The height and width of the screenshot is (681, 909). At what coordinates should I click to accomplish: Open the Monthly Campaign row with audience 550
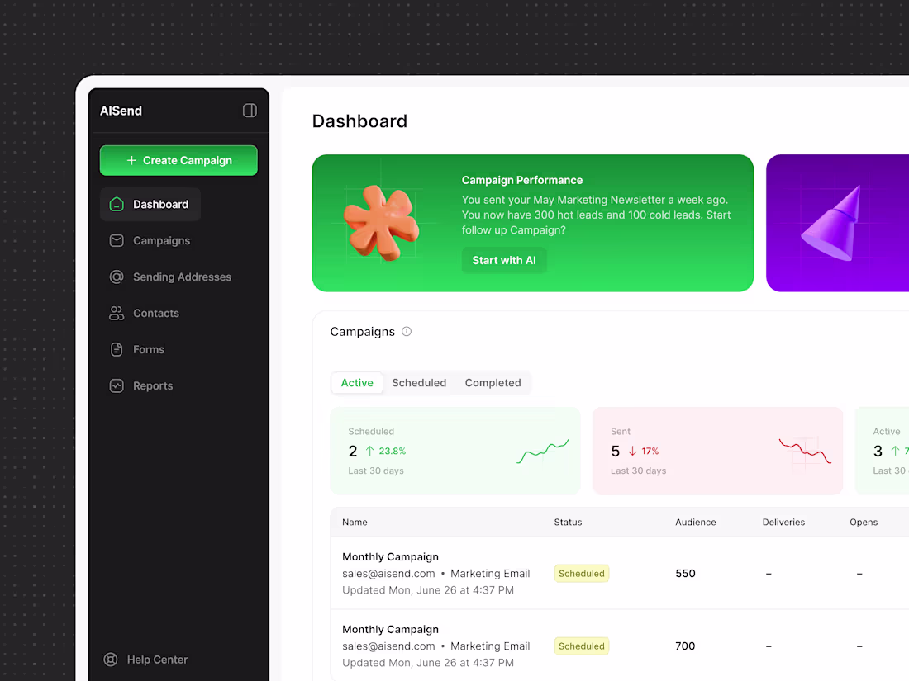[x=620, y=574]
